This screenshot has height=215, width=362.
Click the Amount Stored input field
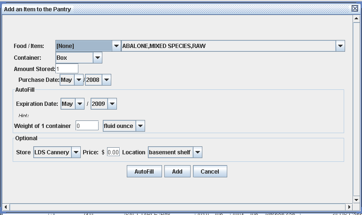[67, 69]
